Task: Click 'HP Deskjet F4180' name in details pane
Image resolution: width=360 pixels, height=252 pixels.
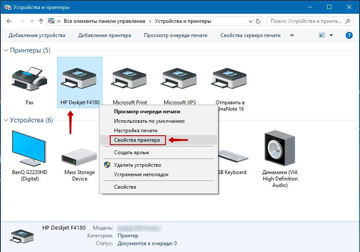Action: coord(64,228)
